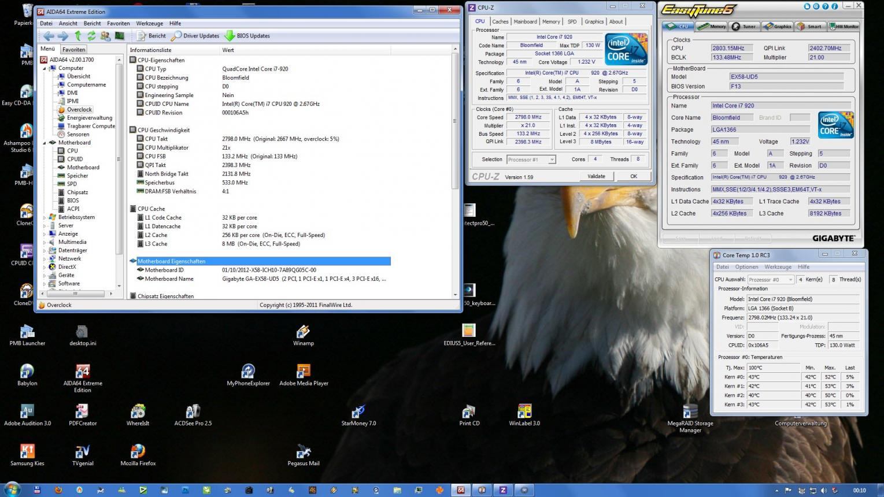
Task: Open the Favoriten menu in AIDA64 menu bar
Action: (x=118, y=23)
